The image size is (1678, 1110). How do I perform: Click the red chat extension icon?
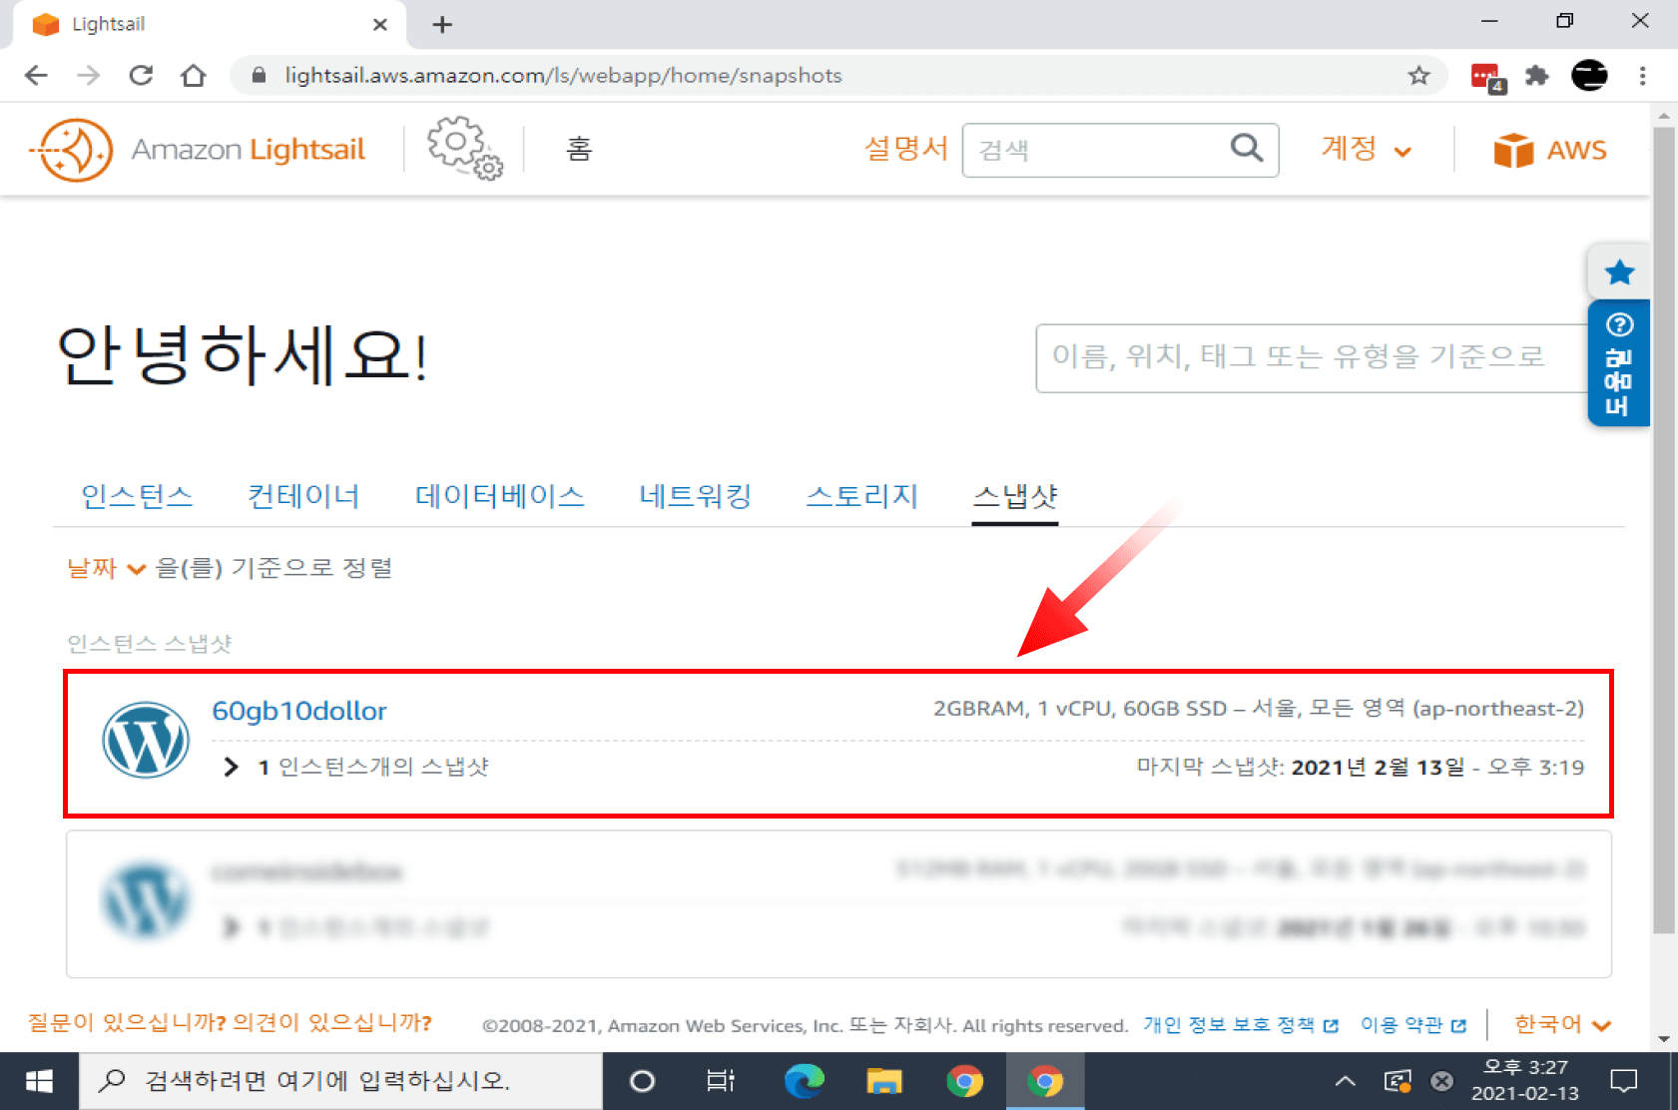(1487, 77)
